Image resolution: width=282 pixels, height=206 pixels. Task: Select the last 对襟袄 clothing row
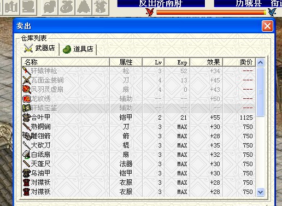click(138, 192)
